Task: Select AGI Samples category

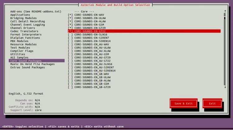Action: pyautogui.click(x=19, y=58)
